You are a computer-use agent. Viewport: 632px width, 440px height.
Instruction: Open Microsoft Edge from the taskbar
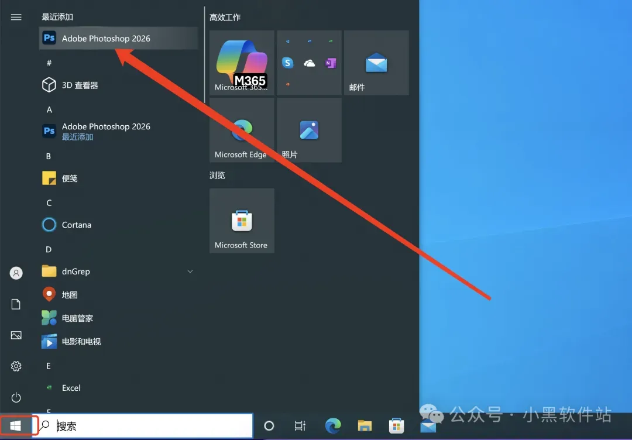pyautogui.click(x=333, y=426)
